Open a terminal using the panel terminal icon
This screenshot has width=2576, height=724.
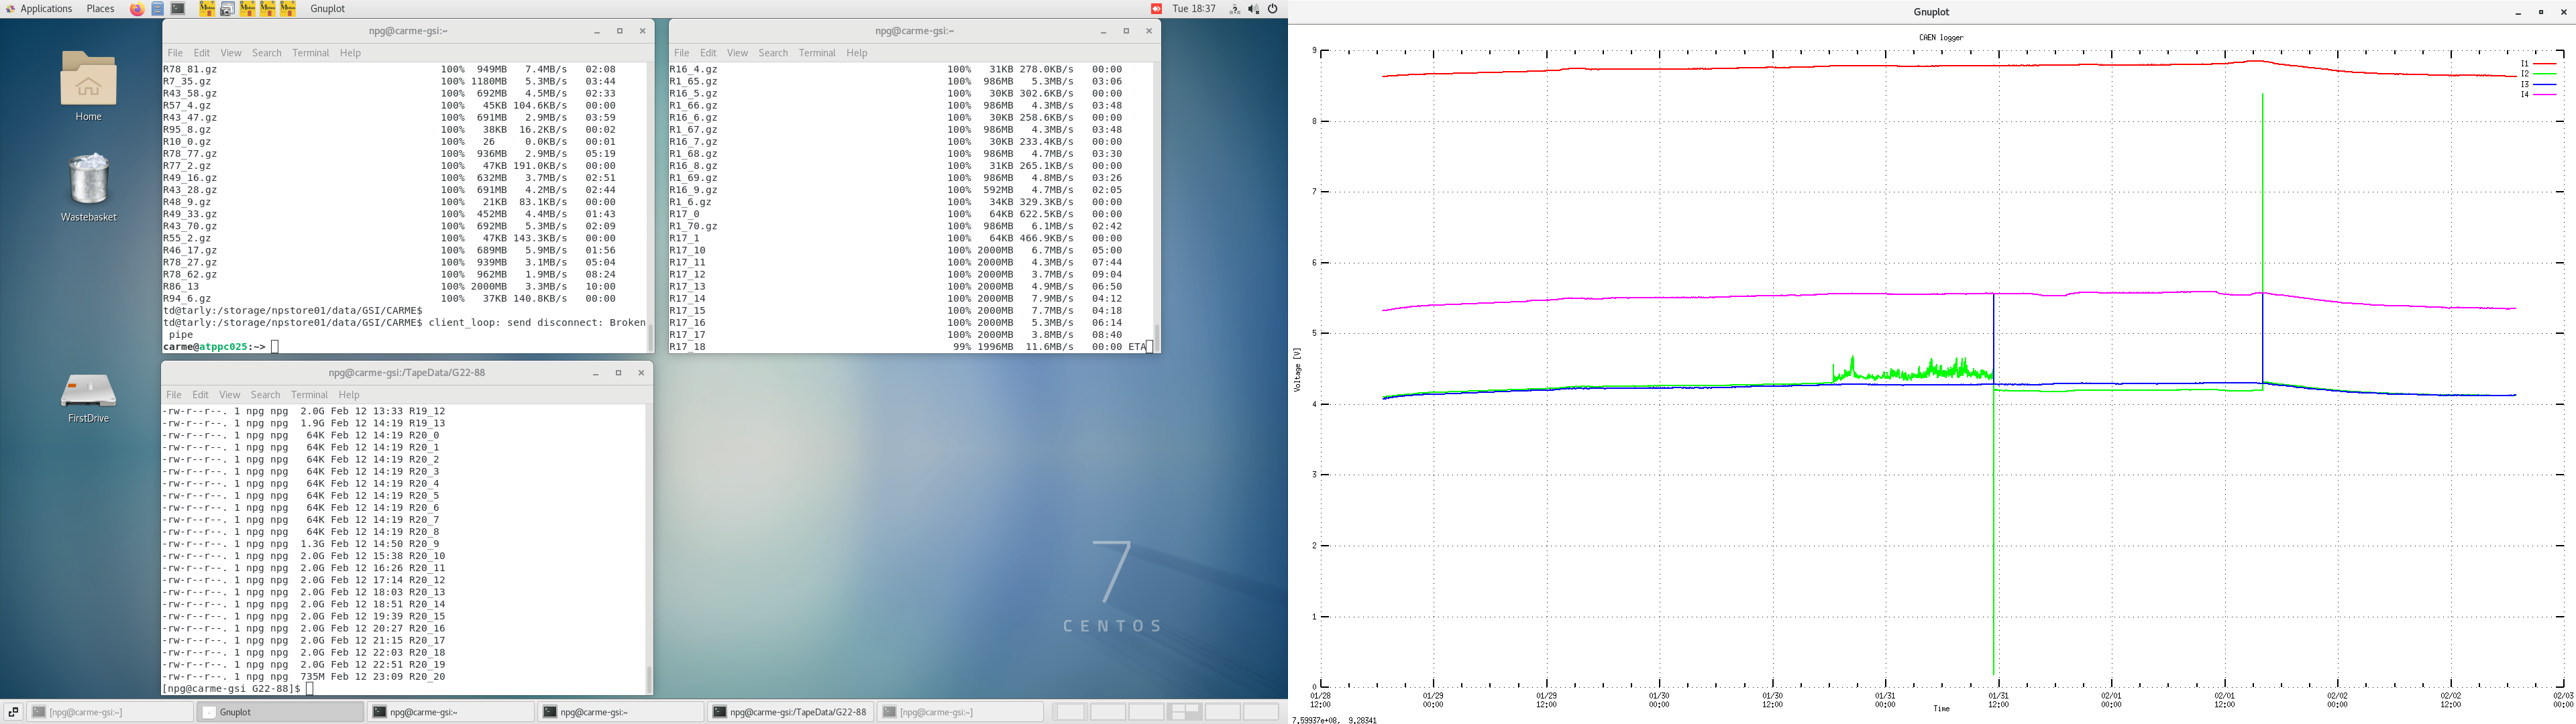(177, 9)
